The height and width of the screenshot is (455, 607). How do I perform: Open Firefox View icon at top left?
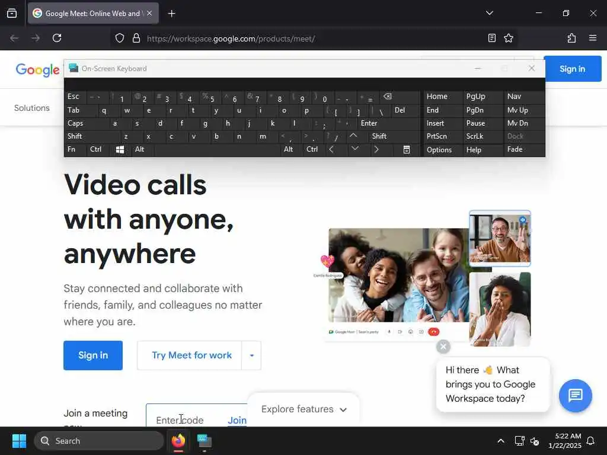(12, 14)
